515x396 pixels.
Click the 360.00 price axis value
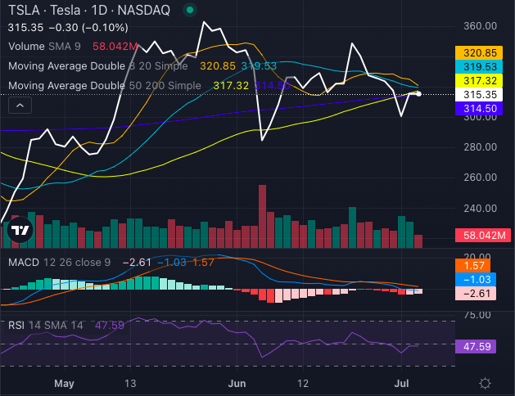click(480, 26)
